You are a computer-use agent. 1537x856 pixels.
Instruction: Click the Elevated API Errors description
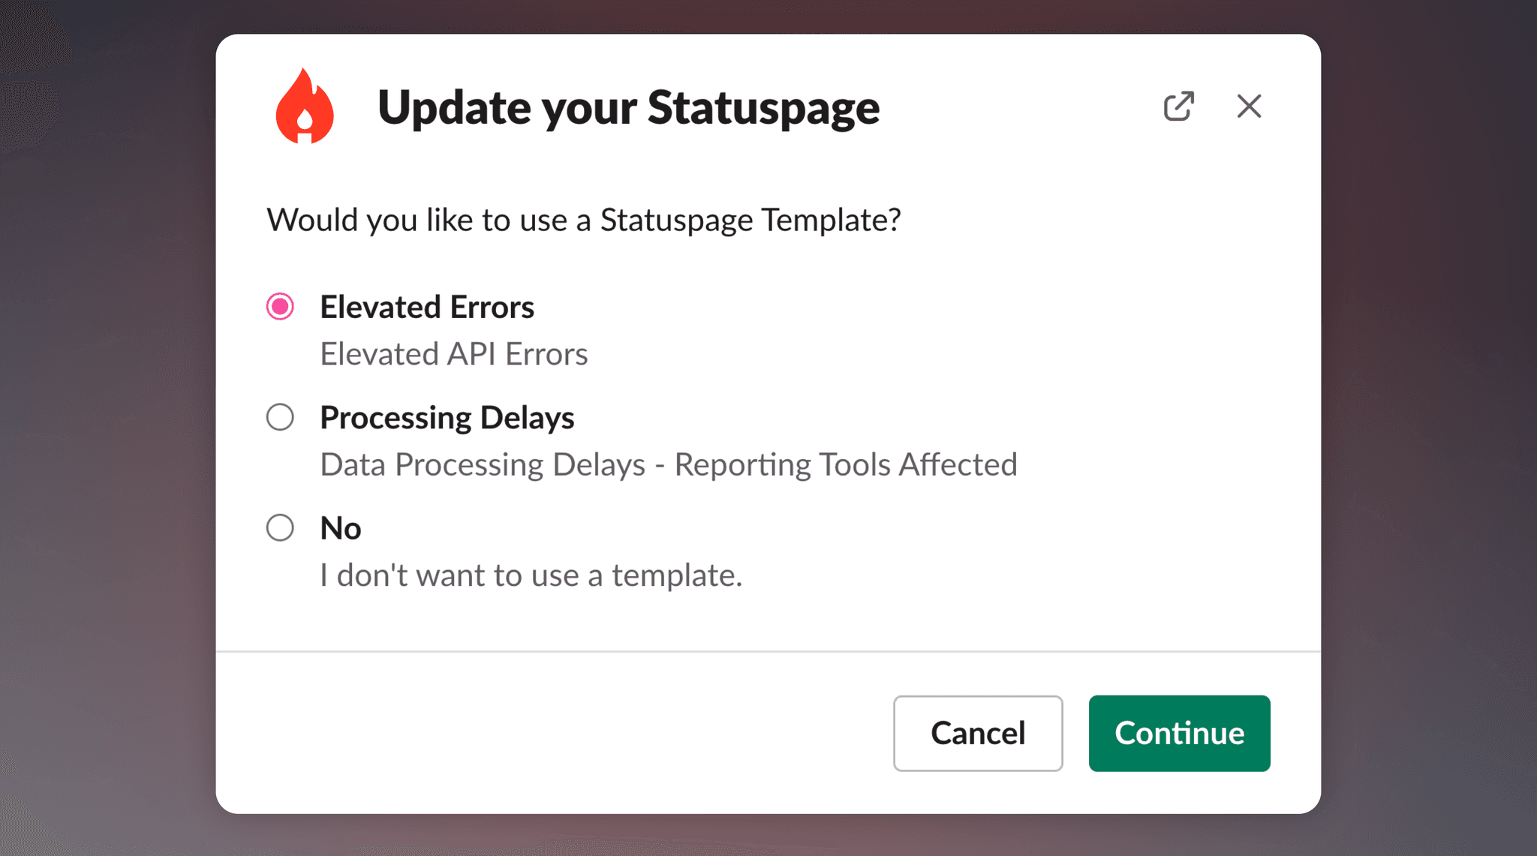(x=454, y=354)
